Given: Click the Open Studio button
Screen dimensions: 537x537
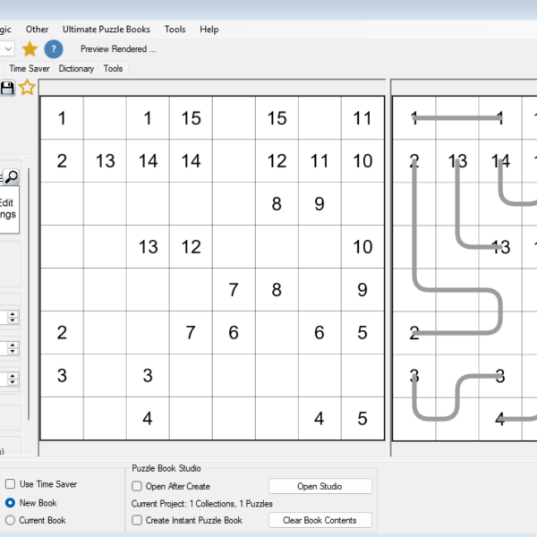Looking at the screenshot, I should [x=320, y=486].
